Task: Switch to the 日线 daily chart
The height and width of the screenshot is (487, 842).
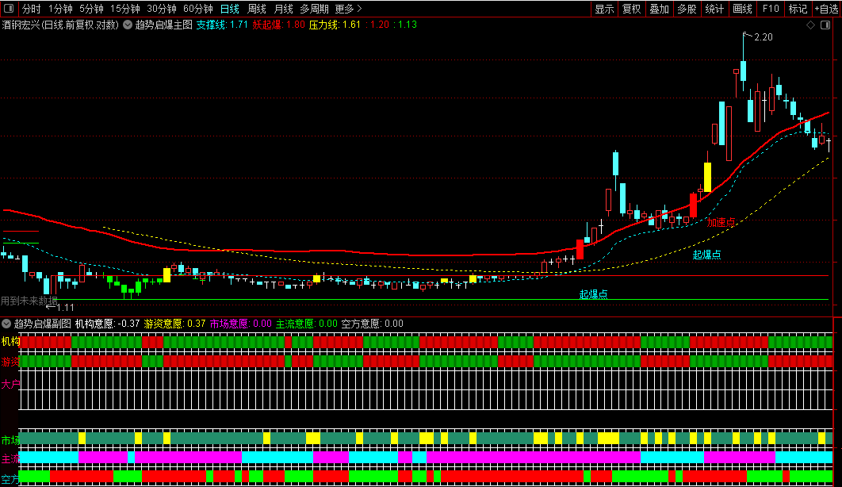Action: [x=230, y=10]
